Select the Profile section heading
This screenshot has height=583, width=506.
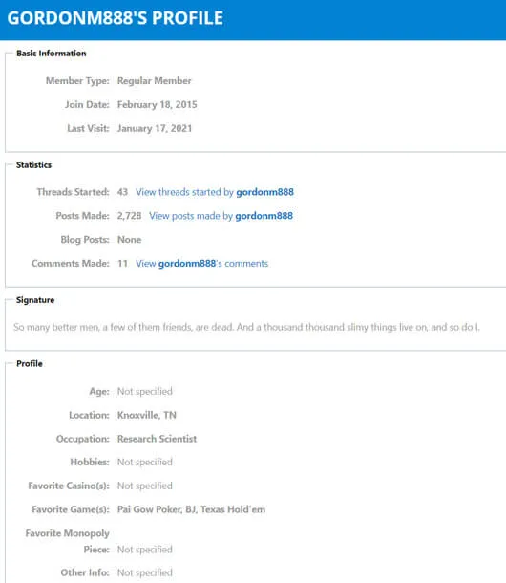(x=30, y=363)
